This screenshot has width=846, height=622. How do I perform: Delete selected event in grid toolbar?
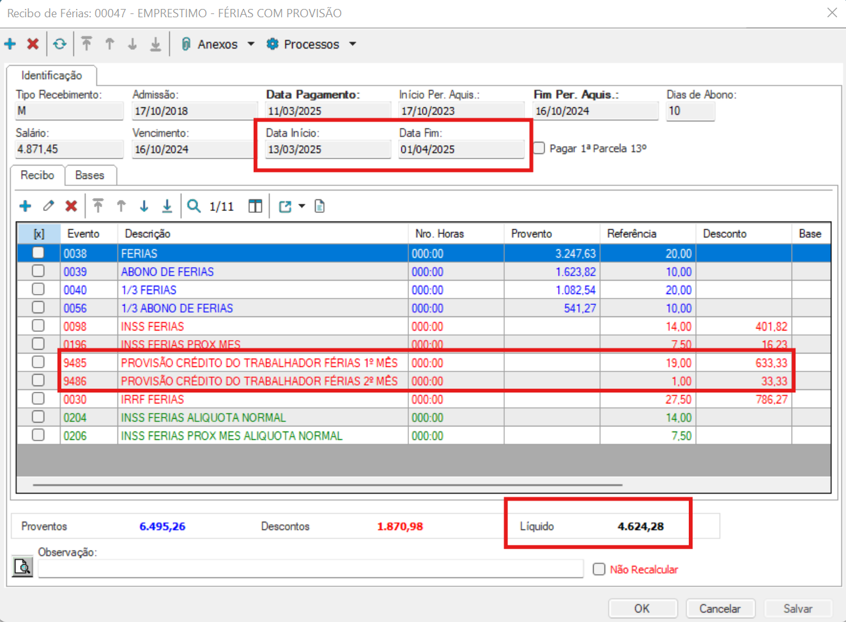tap(71, 206)
